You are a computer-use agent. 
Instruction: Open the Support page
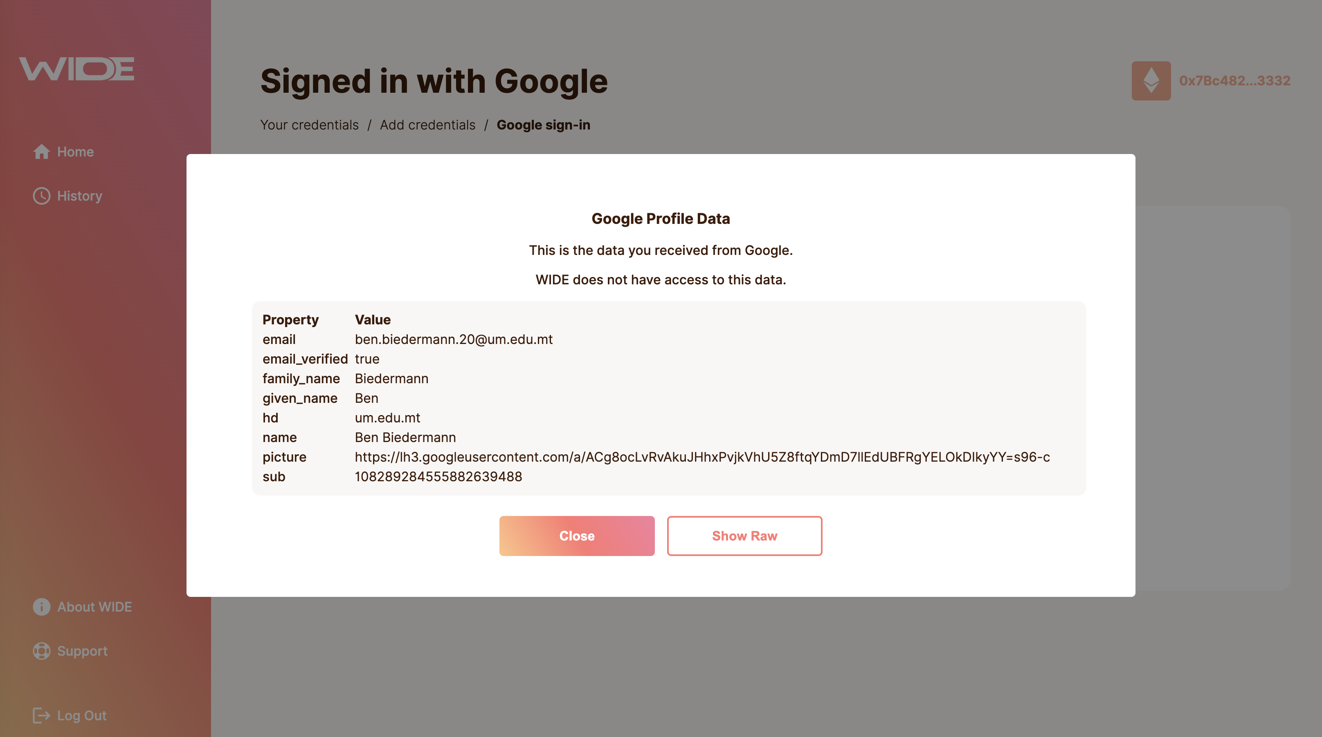[x=82, y=651]
